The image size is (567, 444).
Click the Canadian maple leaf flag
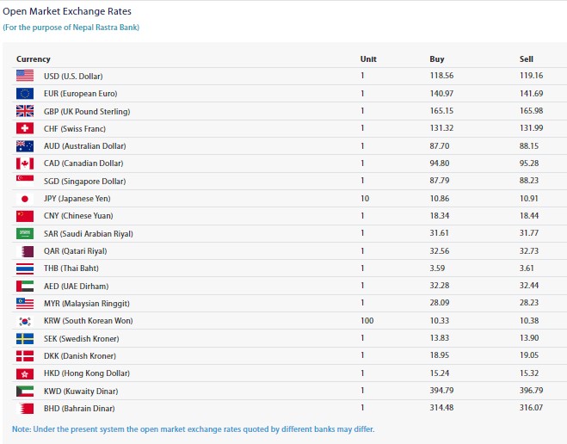(x=25, y=163)
